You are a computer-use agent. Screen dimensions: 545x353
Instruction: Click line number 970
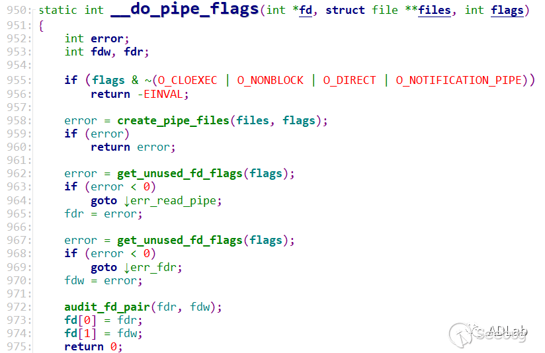19,280
